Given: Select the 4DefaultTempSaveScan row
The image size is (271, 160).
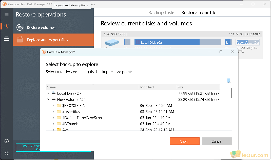Looking at the screenshot, I should [x=132, y=118].
